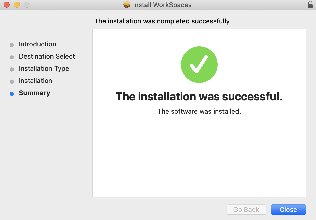Viewport: 316px width, 220px height.
Task: Select the Installation sidebar entry
Action: coord(35,81)
